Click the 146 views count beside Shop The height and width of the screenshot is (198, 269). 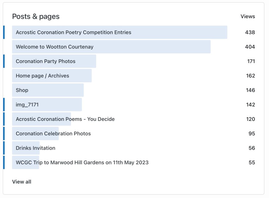250,90
